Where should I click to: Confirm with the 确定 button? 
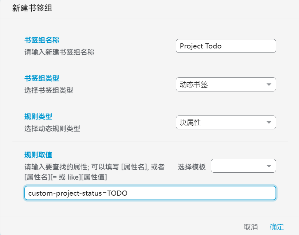[276, 227]
